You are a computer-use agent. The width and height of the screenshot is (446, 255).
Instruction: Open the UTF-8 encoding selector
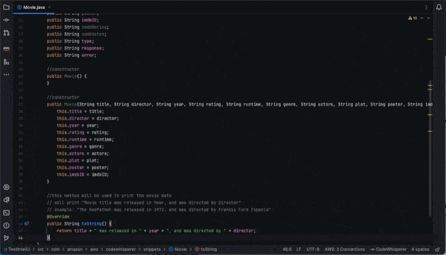(313, 249)
